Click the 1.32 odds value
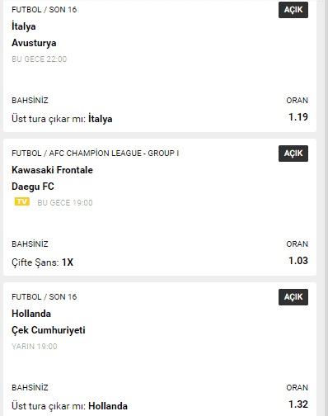 click(x=298, y=404)
